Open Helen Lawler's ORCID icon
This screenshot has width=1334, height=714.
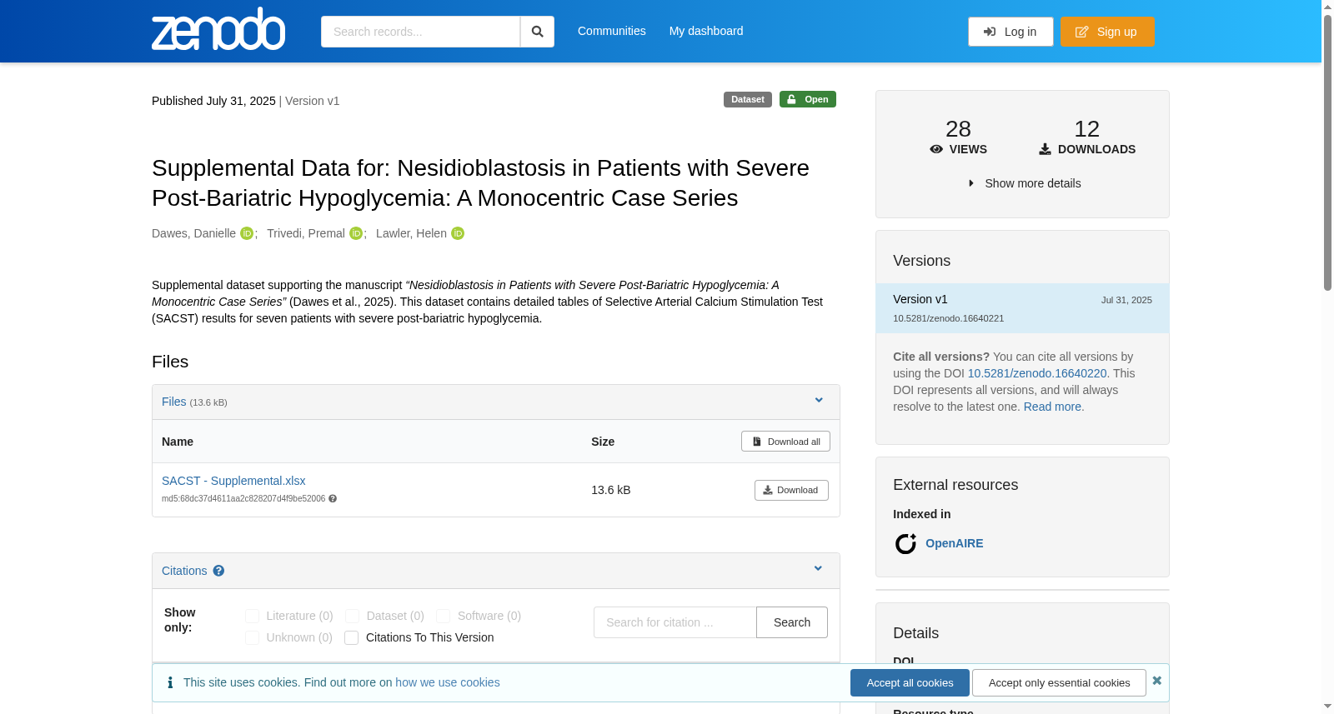click(458, 233)
